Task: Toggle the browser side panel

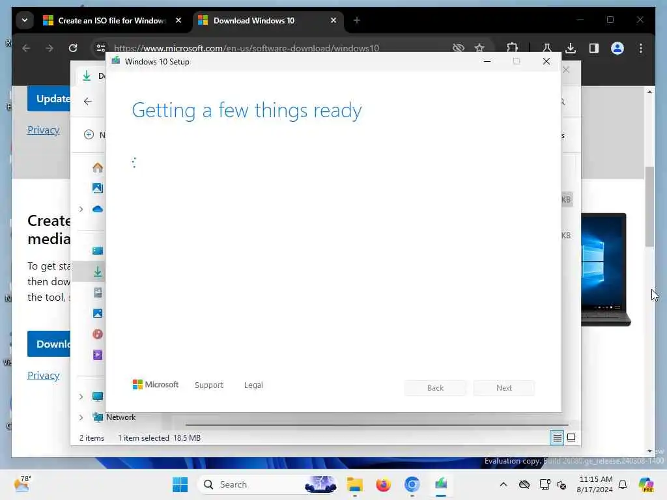Action: (x=594, y=48)
